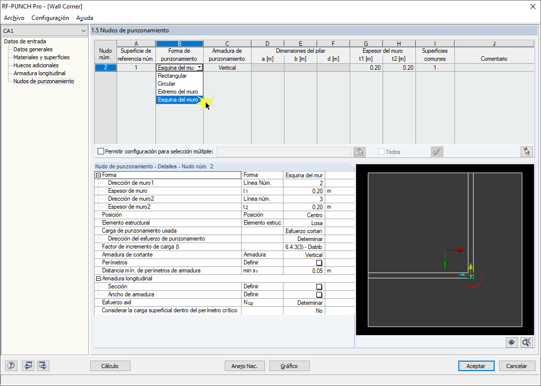This screenshot has width=541, height=386.
Task: Click the Comentario cell of row 2
Action: [x=494, y=68]
